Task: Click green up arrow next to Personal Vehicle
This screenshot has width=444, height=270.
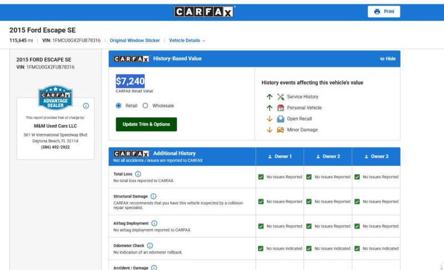Action: 270,108
